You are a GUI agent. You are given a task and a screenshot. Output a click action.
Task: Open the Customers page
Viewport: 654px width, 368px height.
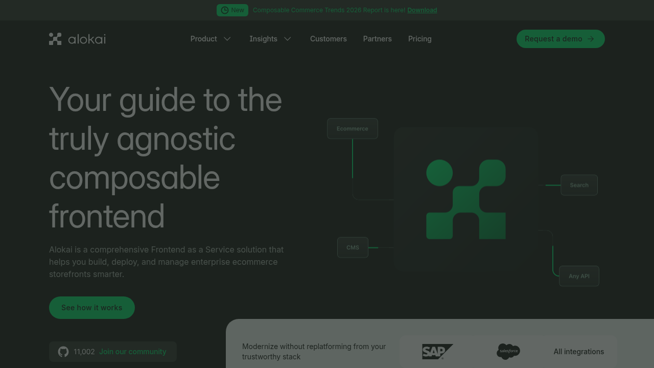329,39
